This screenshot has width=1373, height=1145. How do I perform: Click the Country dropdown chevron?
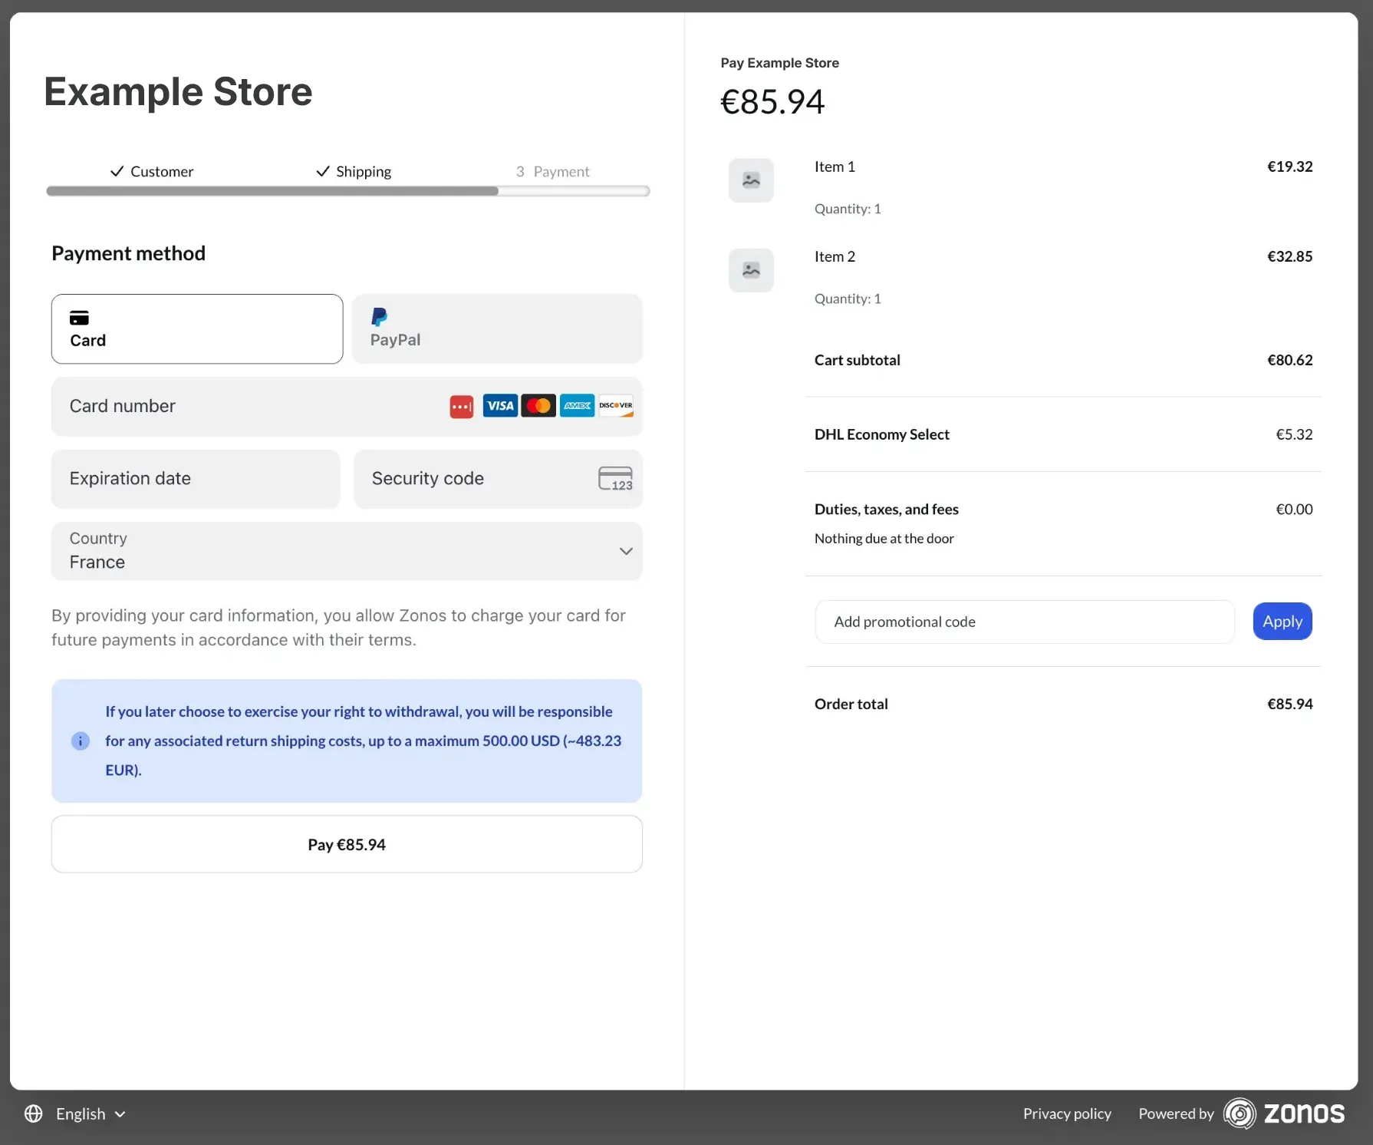pyautogui.click(x=626, y=551)
